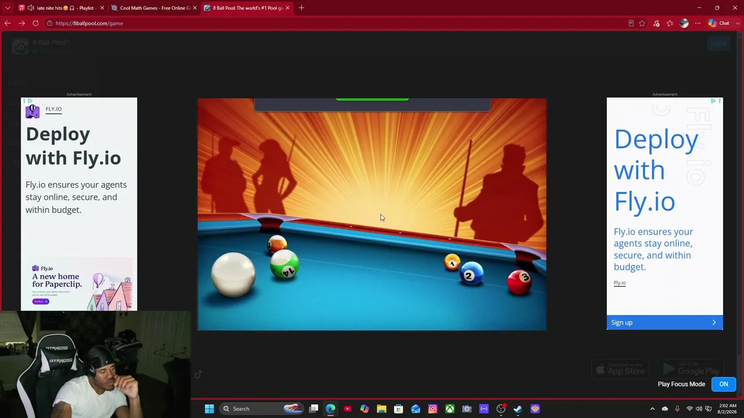Close the Cool Math Games tab

[x=195, y=8]
